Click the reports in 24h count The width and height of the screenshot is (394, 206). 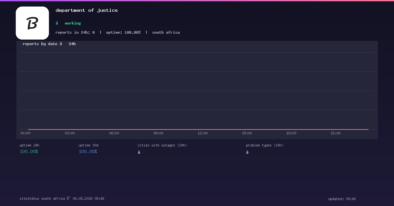pyautogui.click(x=75, y=32)
